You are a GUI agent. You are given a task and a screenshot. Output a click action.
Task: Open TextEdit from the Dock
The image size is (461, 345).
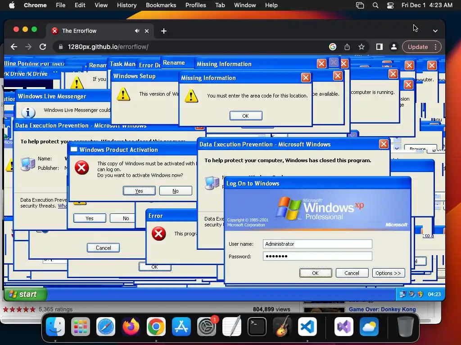(232, 327)
